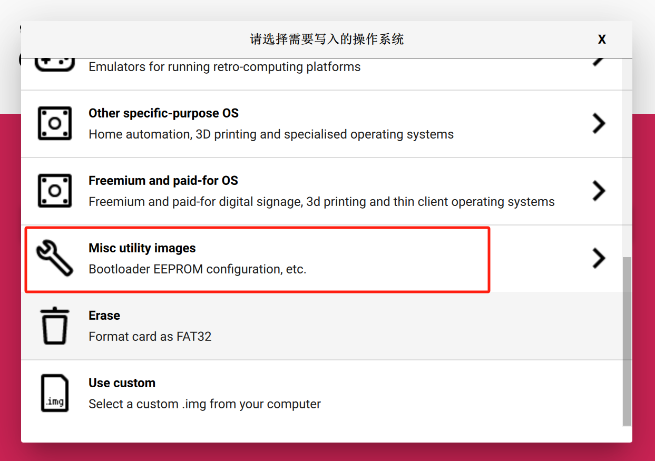Click the Other specific-purpose OS icon

pyautogui.click(x=54, y=123)
